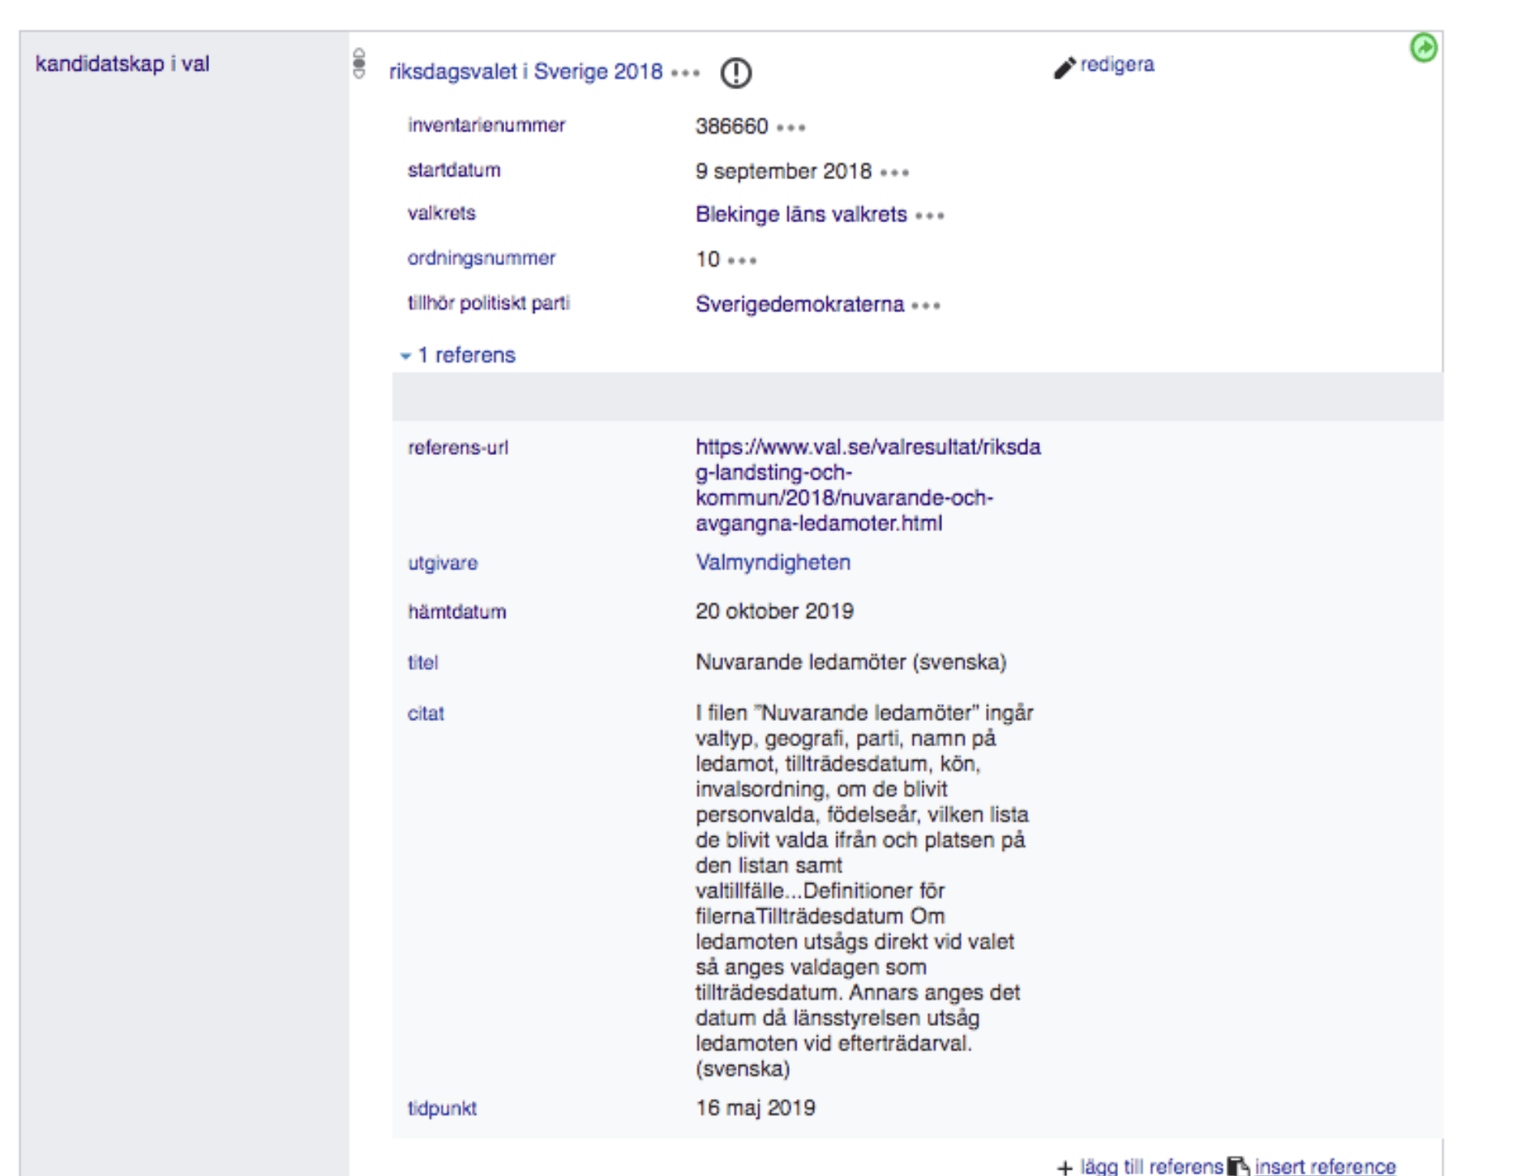Click the tillhör politiskt parti property label
The width and height of the screenshot is (1521, 1176).
(x=488, y=303)
